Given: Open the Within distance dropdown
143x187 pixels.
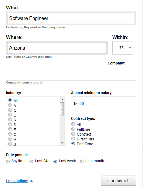Looking at the screenshot, I should coord(123,48).
